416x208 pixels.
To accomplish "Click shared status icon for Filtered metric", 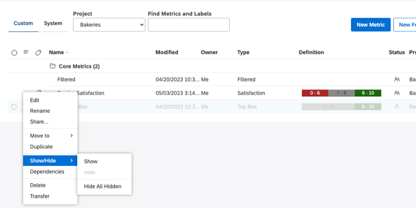I will coord(397,79).
